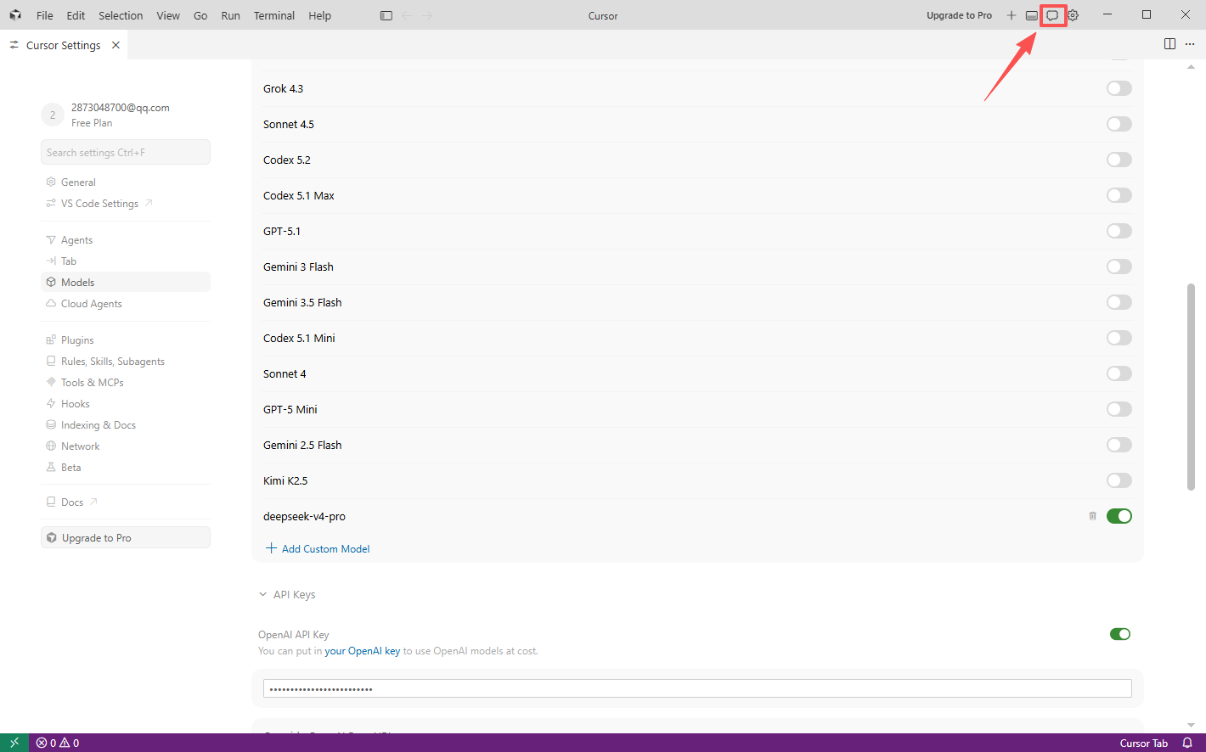Open the Run menu
Screen dimensions: 1206x752
(230, 15)
